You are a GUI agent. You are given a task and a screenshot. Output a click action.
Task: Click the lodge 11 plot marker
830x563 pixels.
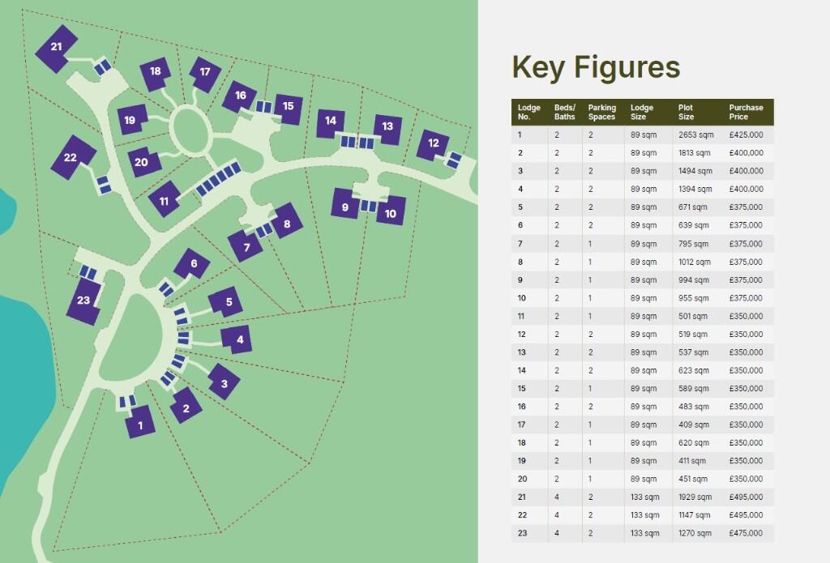[165, 201]
